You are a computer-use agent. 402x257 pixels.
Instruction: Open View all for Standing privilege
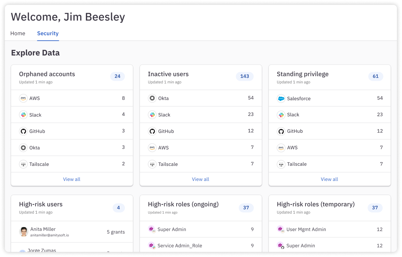(x=329, y=179)
